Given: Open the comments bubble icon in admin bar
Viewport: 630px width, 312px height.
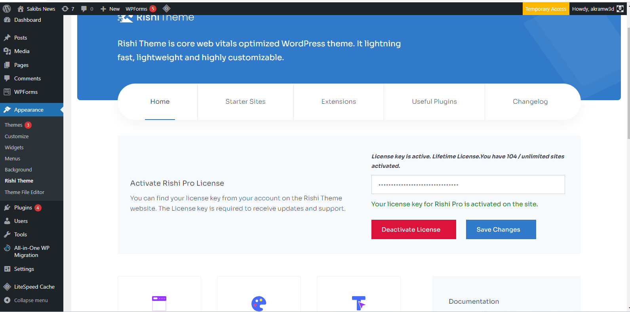Looking at the screenshot, I should pyautogui.click(x=84, y=9).
